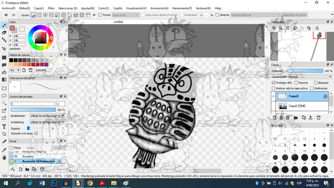Select the Magic Wand tool

click(x=4, y=103)
